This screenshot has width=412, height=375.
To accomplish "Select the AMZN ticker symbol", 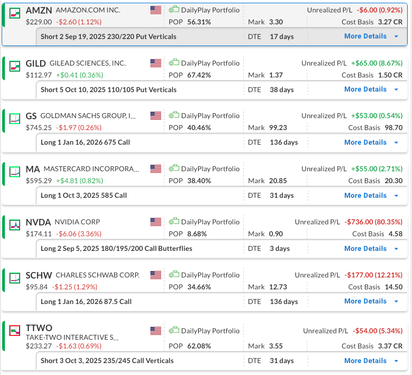I will click(39, 10).
